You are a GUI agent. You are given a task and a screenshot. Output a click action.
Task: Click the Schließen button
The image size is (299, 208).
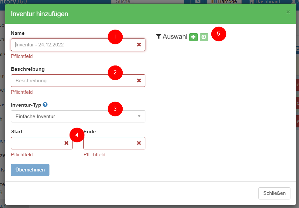pos(274,193)
